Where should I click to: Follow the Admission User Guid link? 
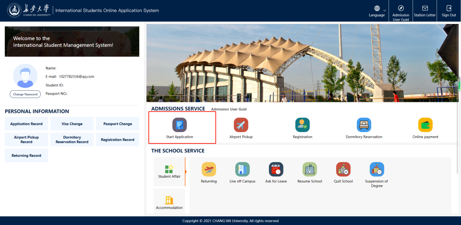click(229, 109)
